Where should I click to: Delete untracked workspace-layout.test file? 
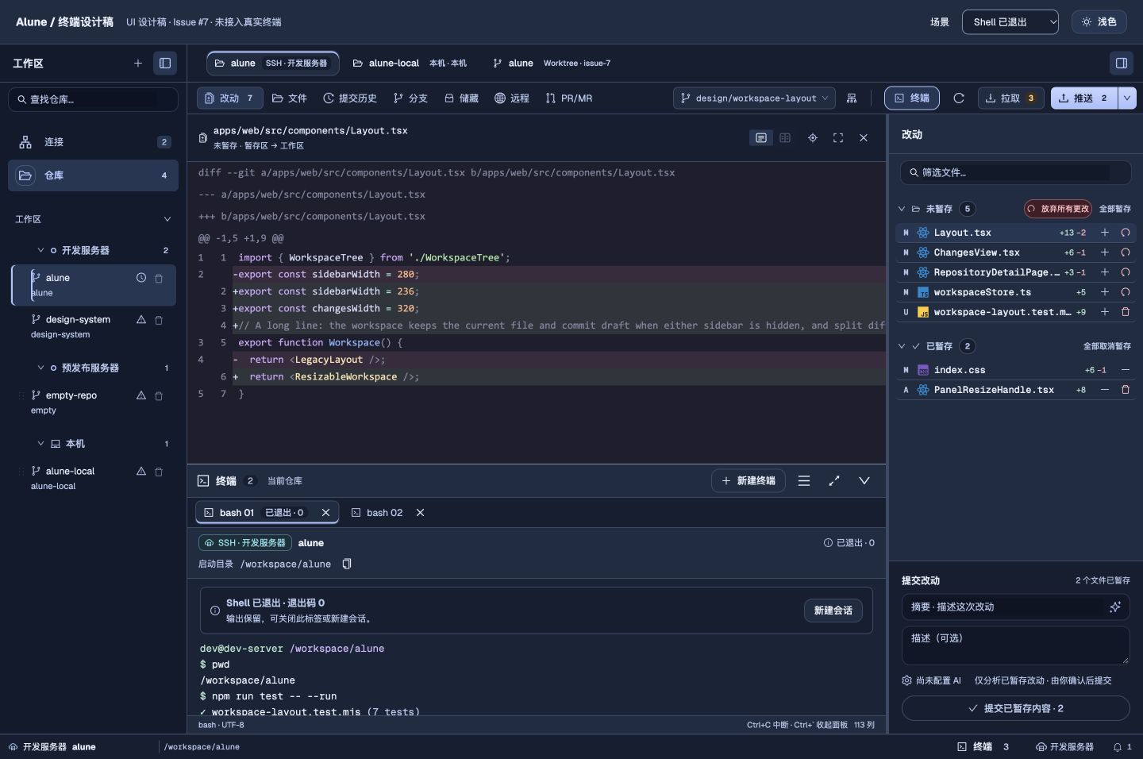[1125, 312]
